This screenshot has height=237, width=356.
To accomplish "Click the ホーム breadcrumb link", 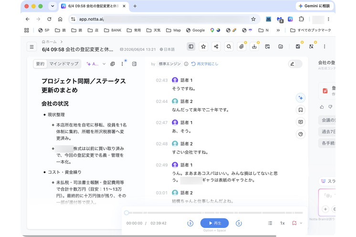I will tap(49, 42).
